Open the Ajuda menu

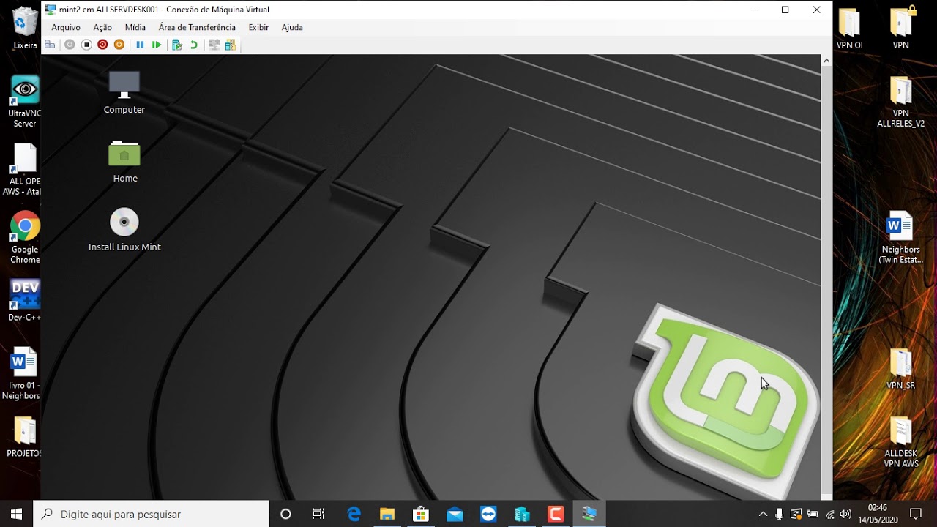[x=292, y=27]
